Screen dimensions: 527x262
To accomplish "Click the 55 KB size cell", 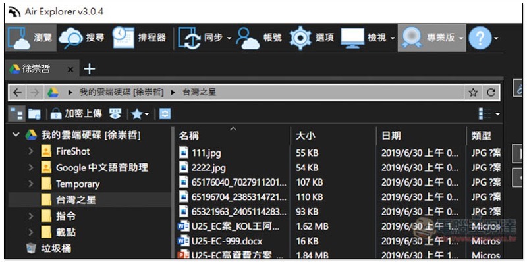I will click(x=307, y=153).
